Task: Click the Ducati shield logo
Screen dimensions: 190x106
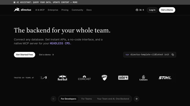Action: 104,78
